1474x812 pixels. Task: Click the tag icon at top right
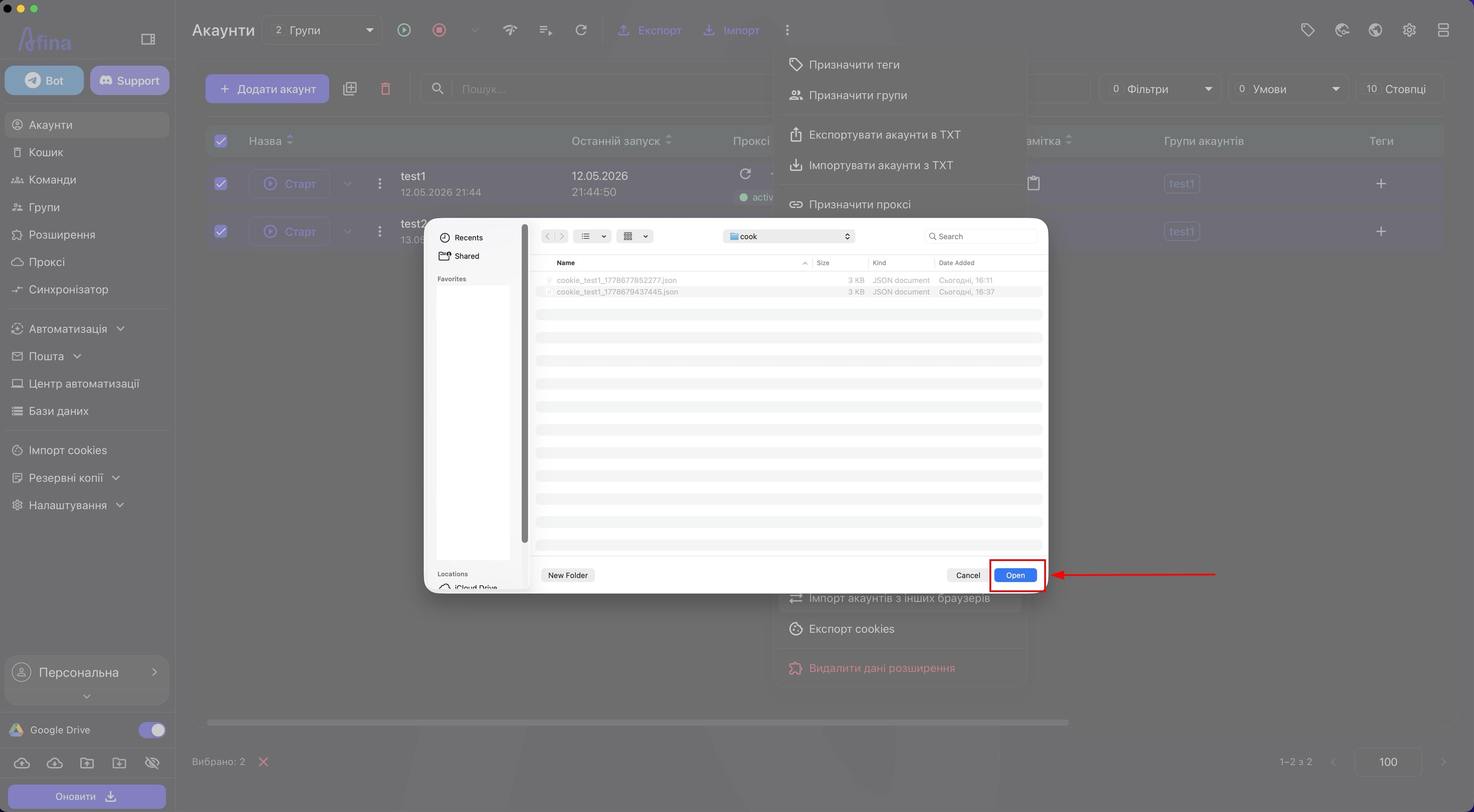[1307, 30]
